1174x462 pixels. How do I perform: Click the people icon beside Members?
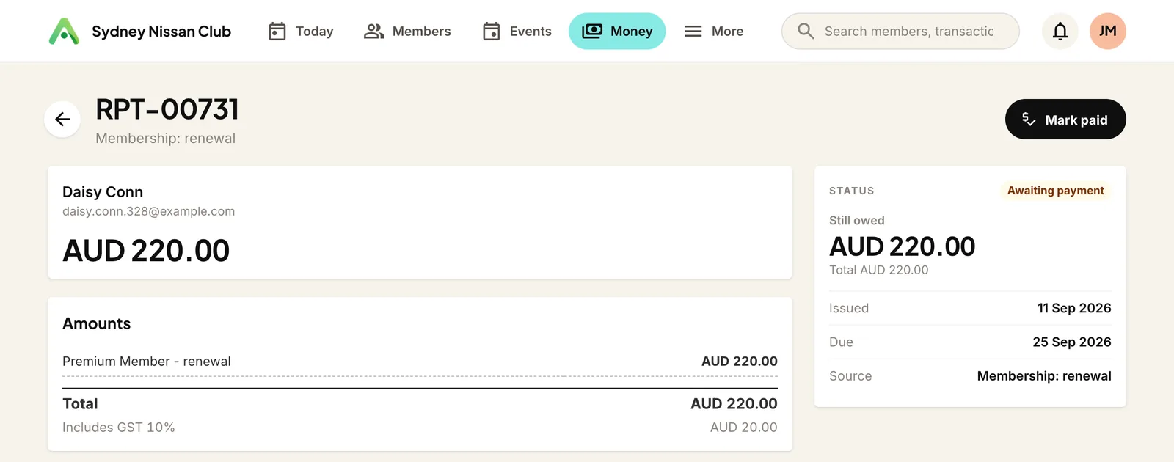pos(374,32)
